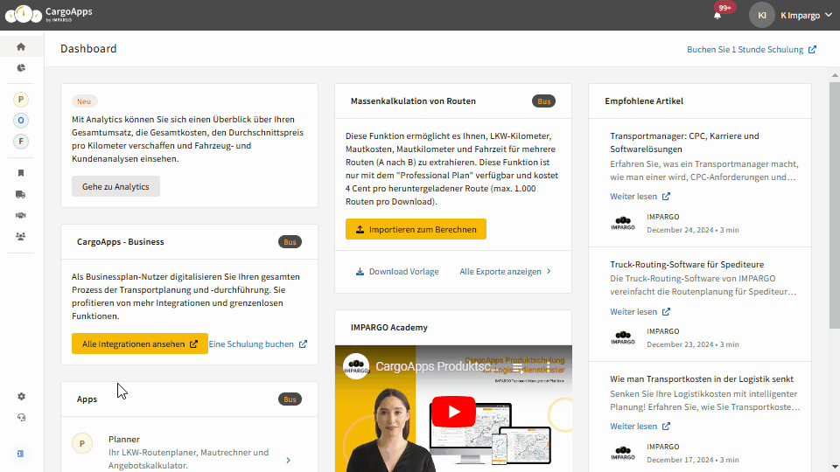
Task: Click article title Truck-Routing-Software für Spediteure
Action: point(687,264)
